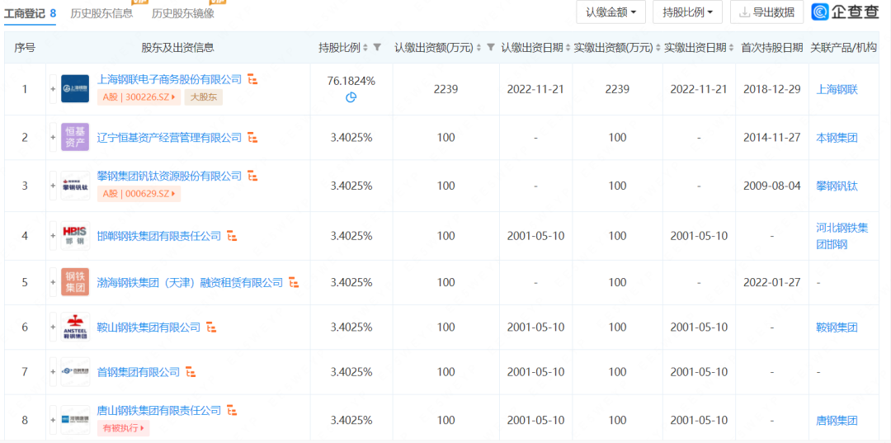Open 辽宁恒基资产经营管理有限公司 link
Image resolution: width=891 pixels, height=443 pixels.
[x=170, y=138]
